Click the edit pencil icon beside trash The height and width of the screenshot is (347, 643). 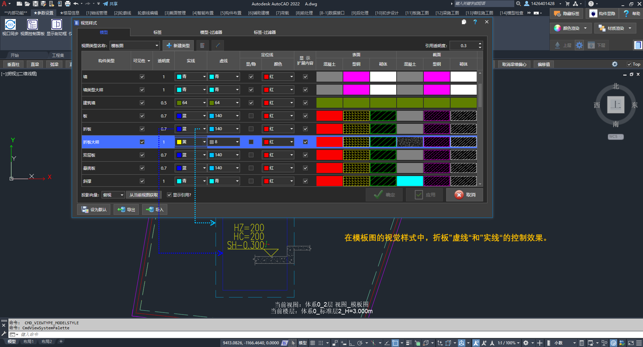pyautogui.click(x=218, y=45)
